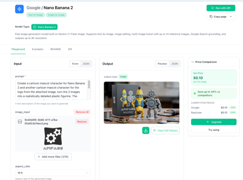Click the sparkle icon beside the Save up to 34% text
The image size is (243, 180).
pos(194,94)
